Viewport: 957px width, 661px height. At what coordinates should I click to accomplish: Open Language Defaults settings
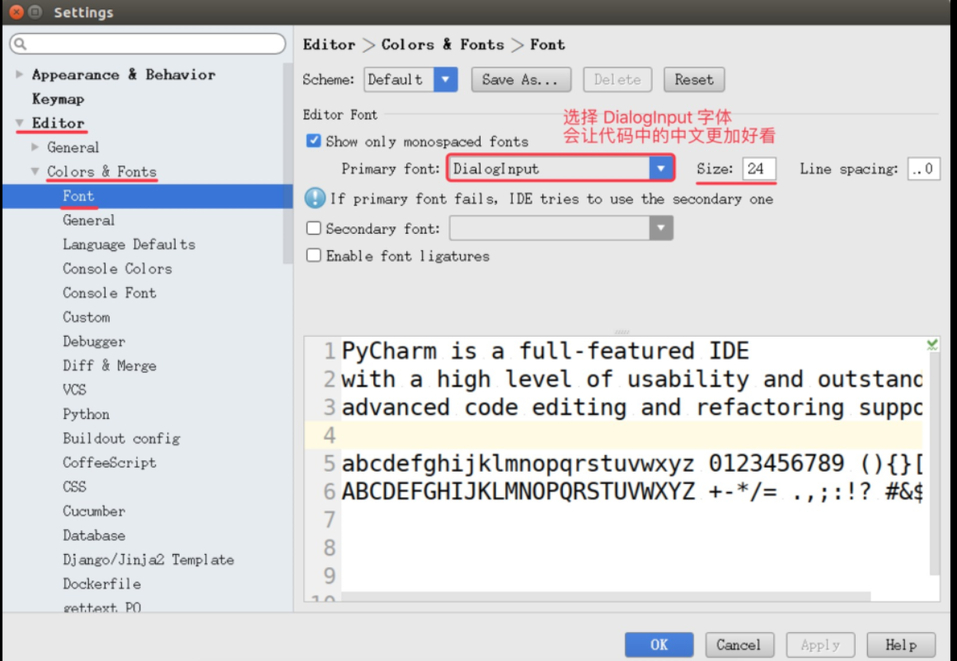pyautogui.click(x=129, y=244)
